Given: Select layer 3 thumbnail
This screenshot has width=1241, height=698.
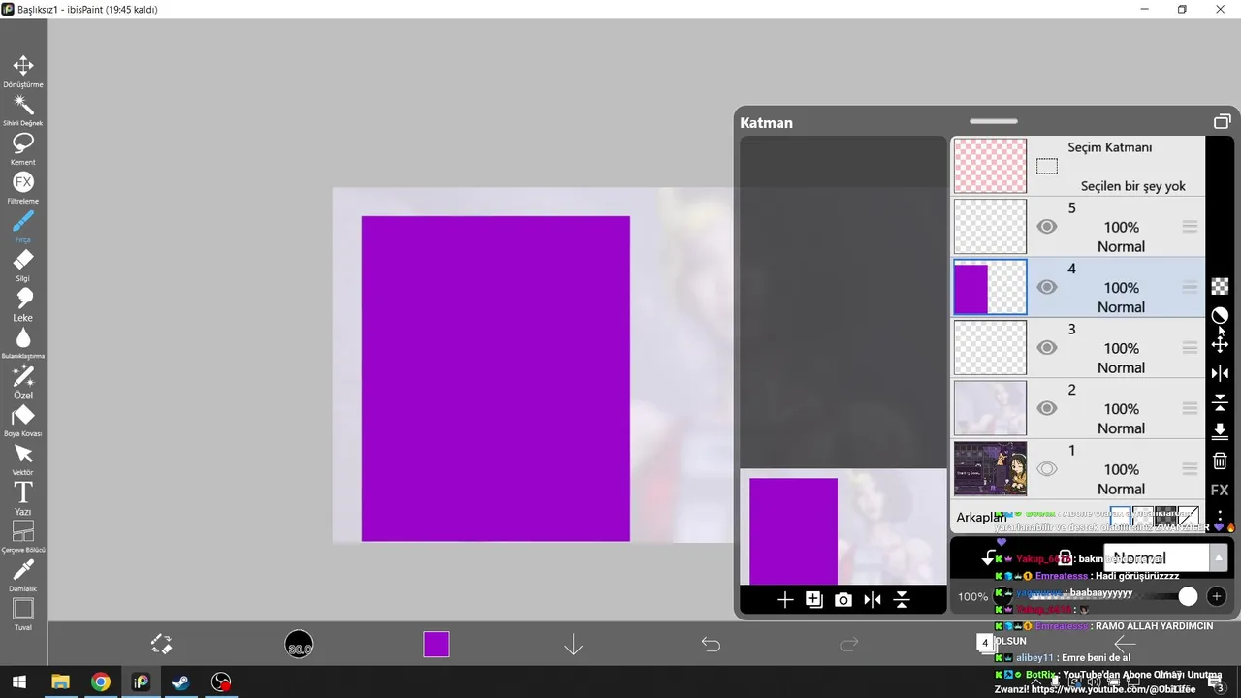Looking at the screenshot, I should point(990,348).
